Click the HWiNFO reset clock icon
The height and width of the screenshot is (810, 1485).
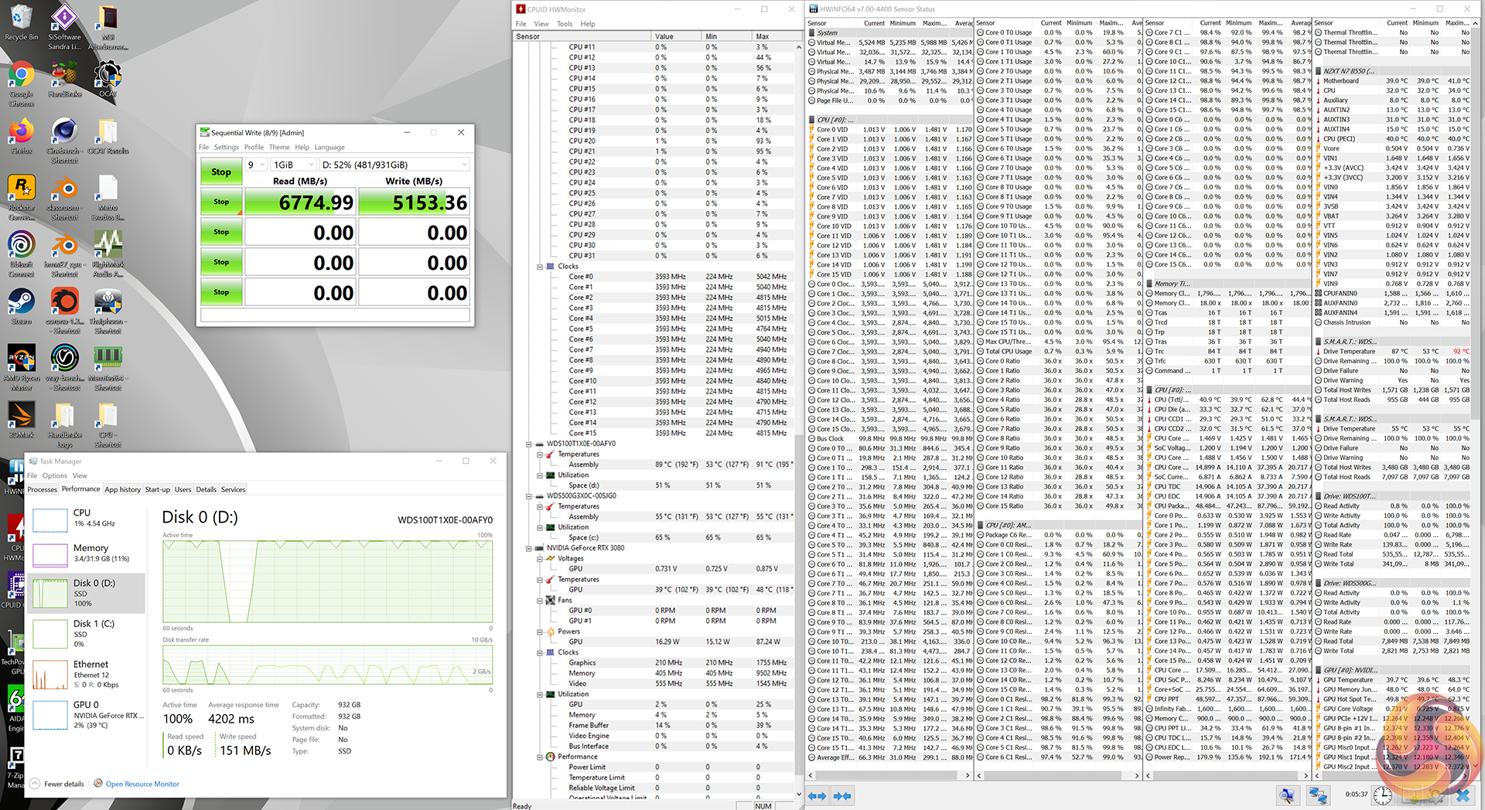click(1383, 795)
